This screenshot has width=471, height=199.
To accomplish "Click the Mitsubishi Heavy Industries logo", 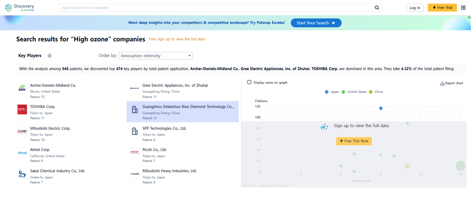I will click(x=135, y=174).
